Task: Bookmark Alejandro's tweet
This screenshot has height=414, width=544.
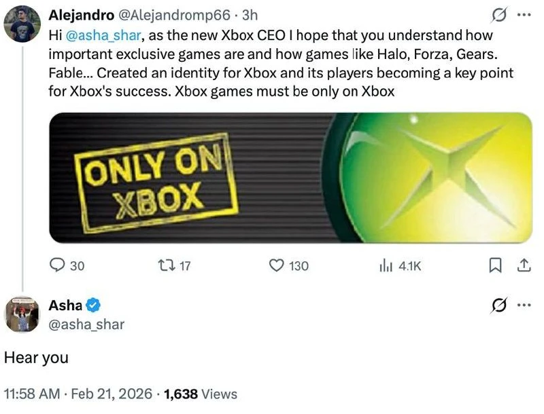Action: 496,266
